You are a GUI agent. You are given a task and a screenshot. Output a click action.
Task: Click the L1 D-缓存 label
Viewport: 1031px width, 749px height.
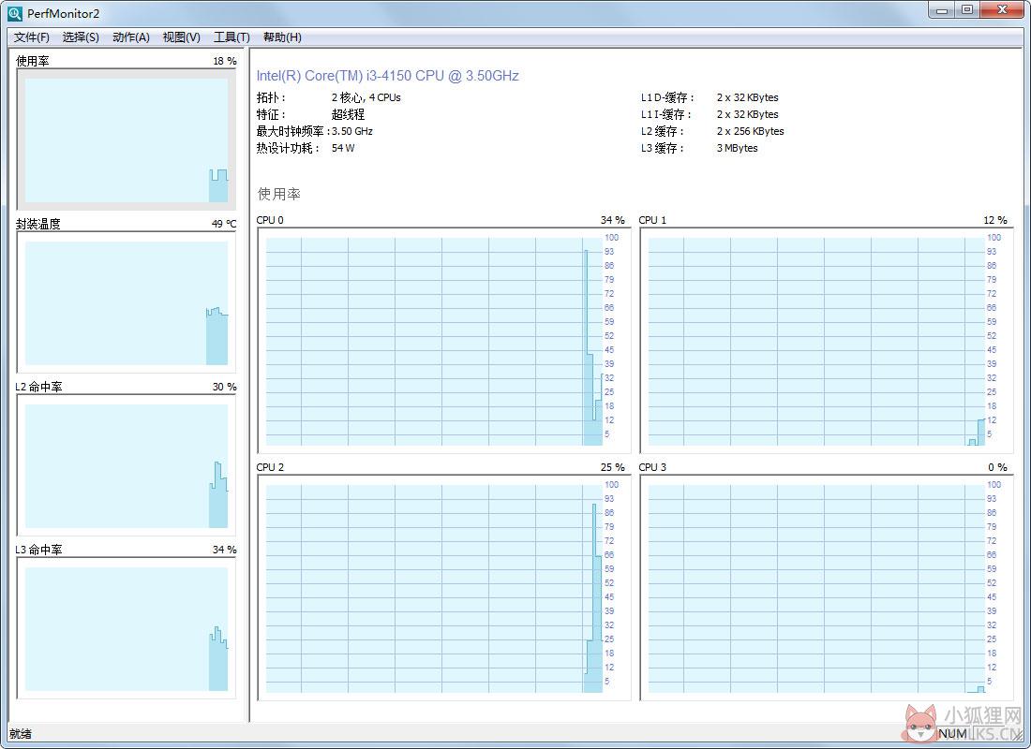pos(667,97)
